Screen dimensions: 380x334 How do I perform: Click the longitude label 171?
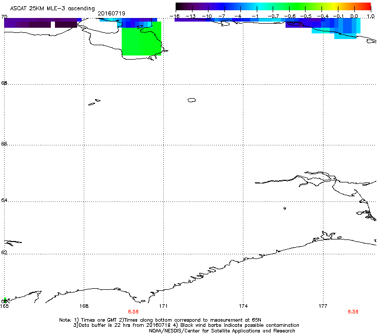point(163,306)
